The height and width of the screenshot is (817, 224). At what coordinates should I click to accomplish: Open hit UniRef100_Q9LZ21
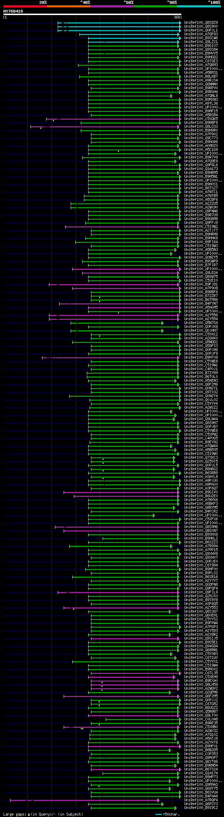point(201,42)
